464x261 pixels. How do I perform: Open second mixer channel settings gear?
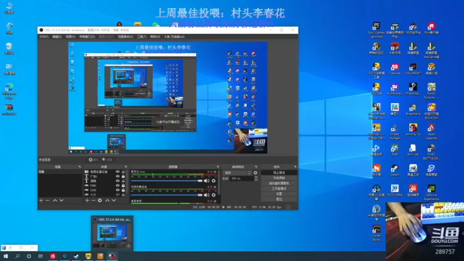pyautogui.click(x=213, y=195)
